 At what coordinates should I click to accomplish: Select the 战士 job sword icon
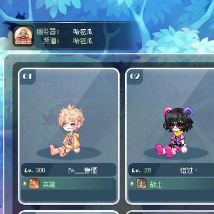[x=141, y=184]
